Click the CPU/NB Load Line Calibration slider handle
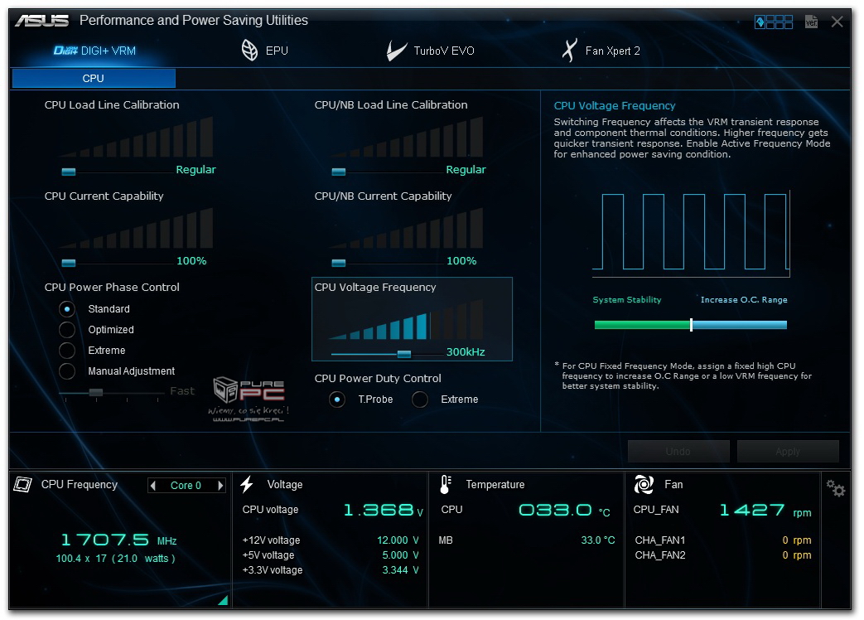Screen dimensions: 864x620 click(338, 172)
